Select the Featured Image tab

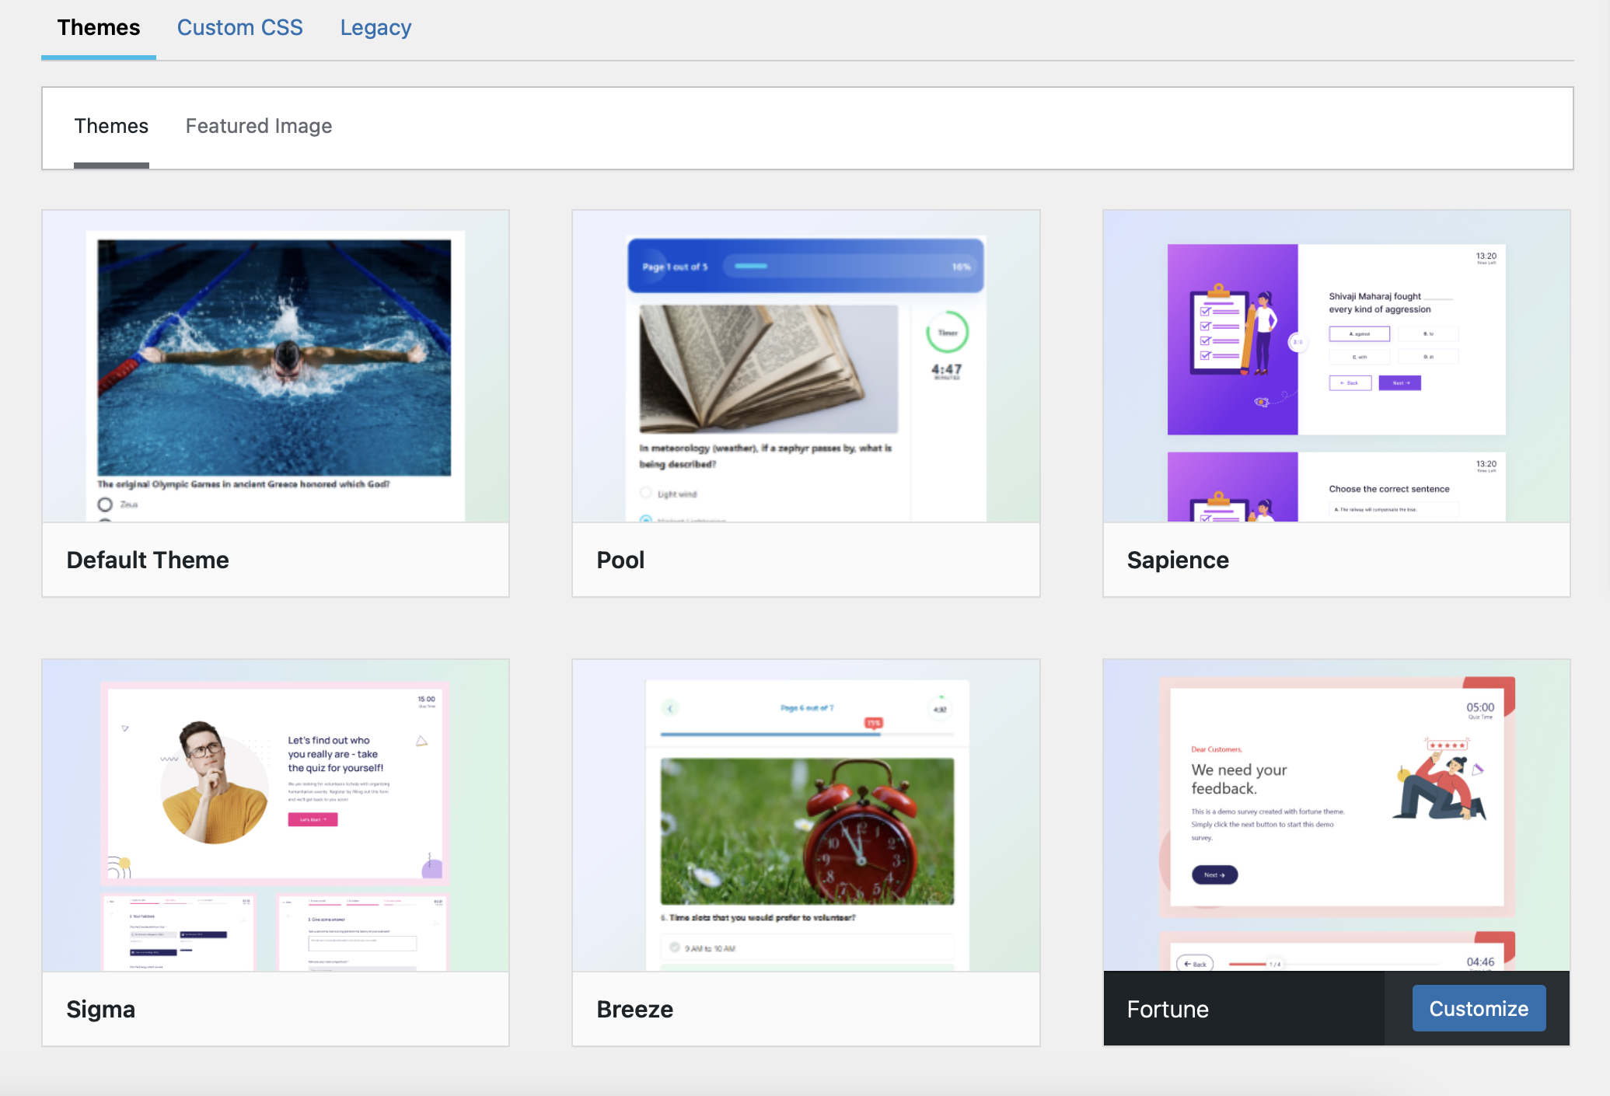point(258,125)
